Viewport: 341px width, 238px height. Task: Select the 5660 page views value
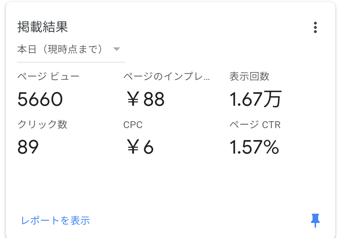(x=40, y=99)
